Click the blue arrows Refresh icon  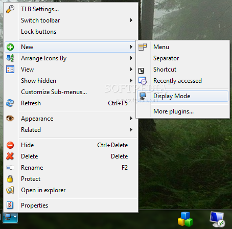coord(10,103)
